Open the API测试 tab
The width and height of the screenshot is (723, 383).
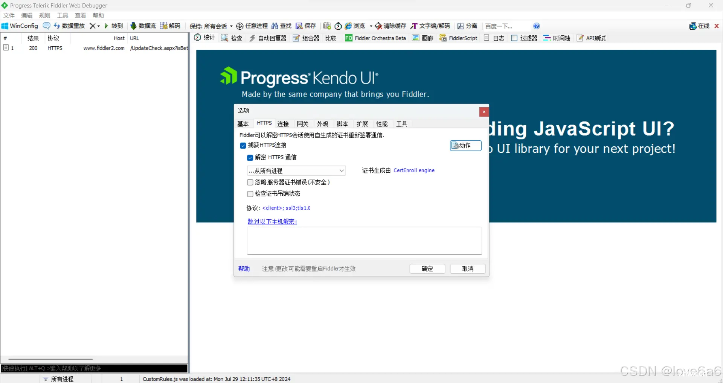(591, 38)
